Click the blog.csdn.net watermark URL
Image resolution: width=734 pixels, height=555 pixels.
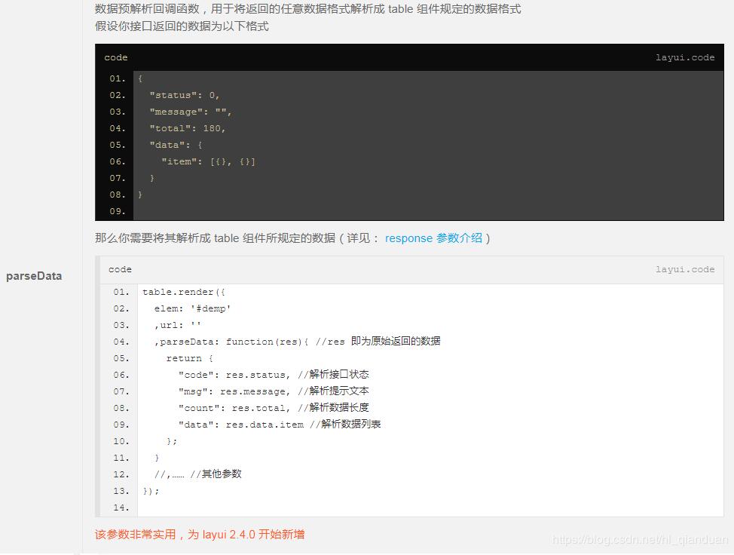tap(639, 540)
